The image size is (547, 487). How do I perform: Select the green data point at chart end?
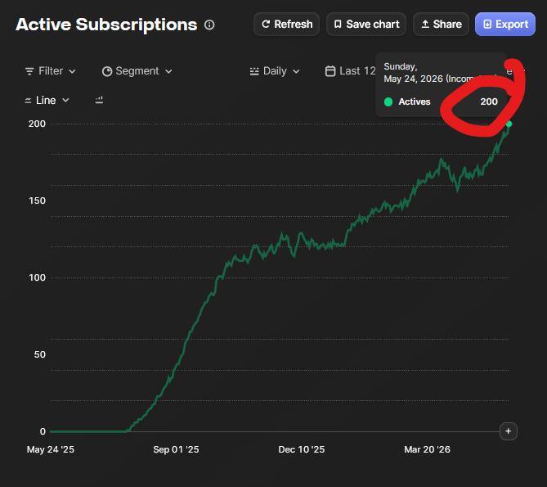pos(509,124)
